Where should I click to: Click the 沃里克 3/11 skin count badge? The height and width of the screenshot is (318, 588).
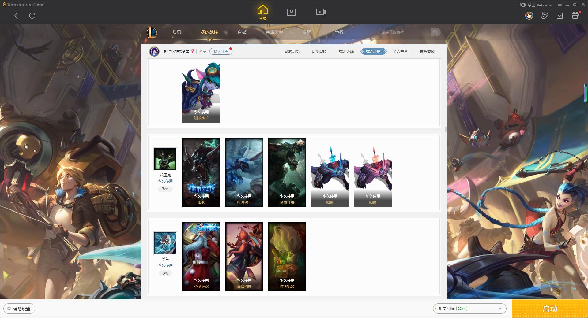coord(165,189)
